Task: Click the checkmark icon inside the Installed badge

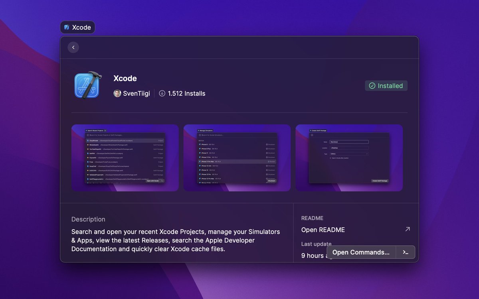Action: (373, 85)
